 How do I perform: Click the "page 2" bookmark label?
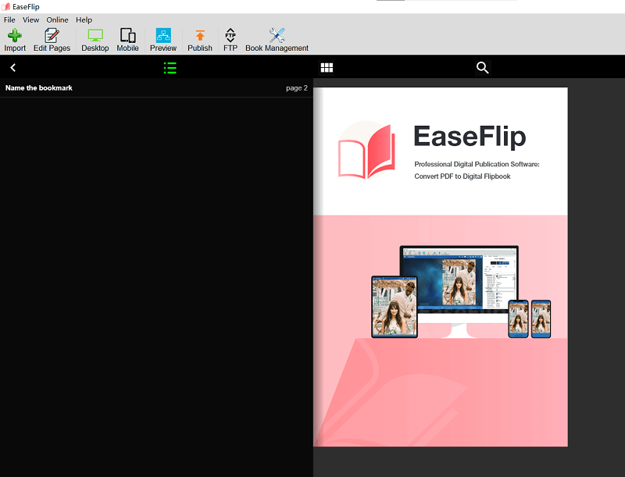tap(296, 88)
